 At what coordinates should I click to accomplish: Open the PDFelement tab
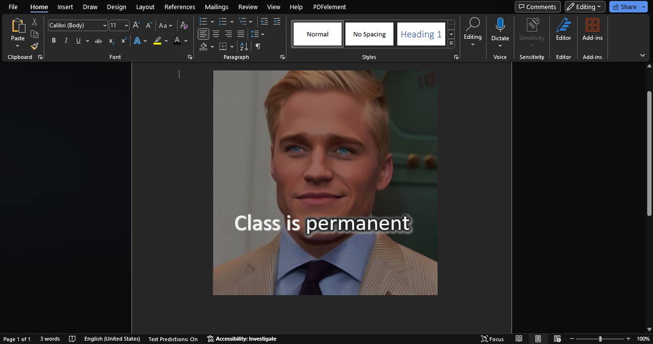(330, 7)
